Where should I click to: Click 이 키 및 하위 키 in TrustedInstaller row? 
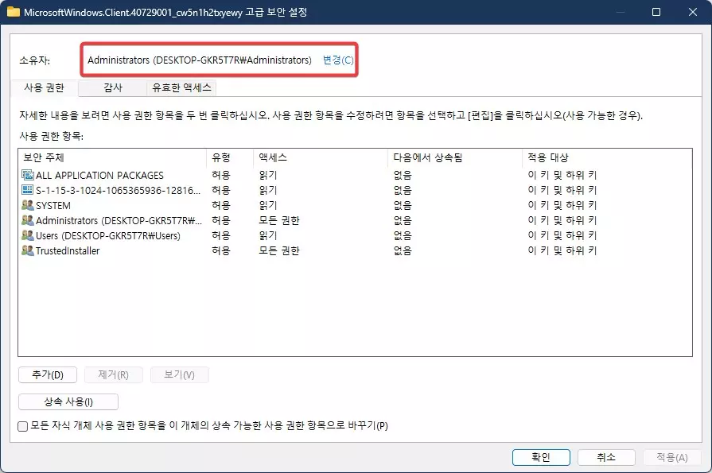562,250
